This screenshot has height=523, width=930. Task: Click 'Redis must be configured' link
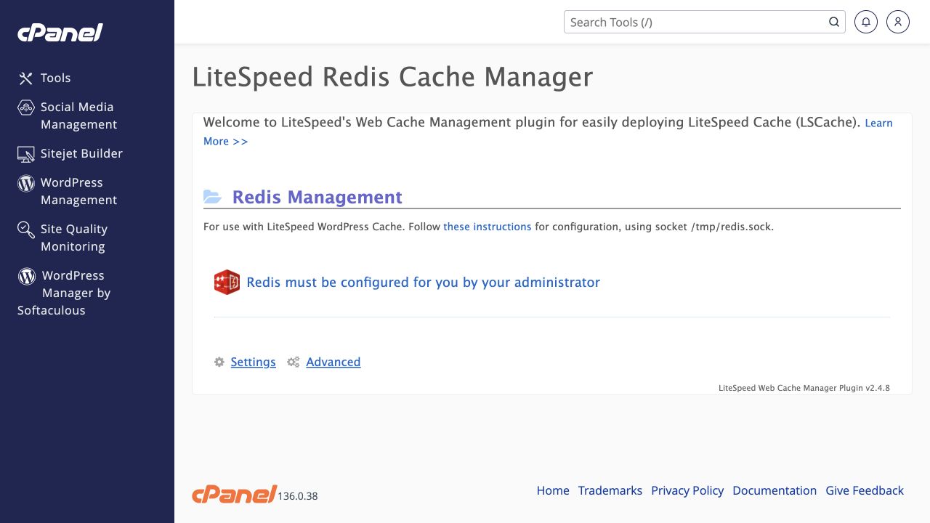[x=423, y=283]
